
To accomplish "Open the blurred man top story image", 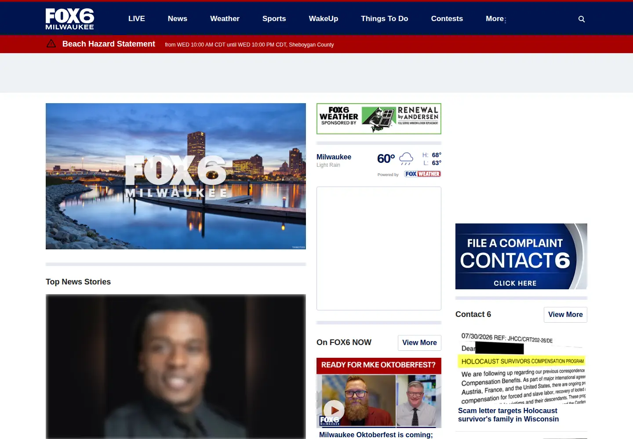I will point(176,367).
